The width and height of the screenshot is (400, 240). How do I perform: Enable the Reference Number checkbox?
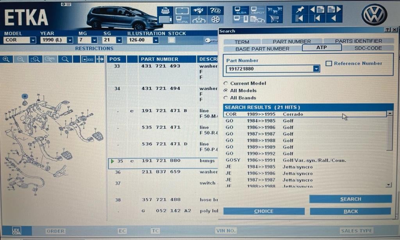(329, 63)
